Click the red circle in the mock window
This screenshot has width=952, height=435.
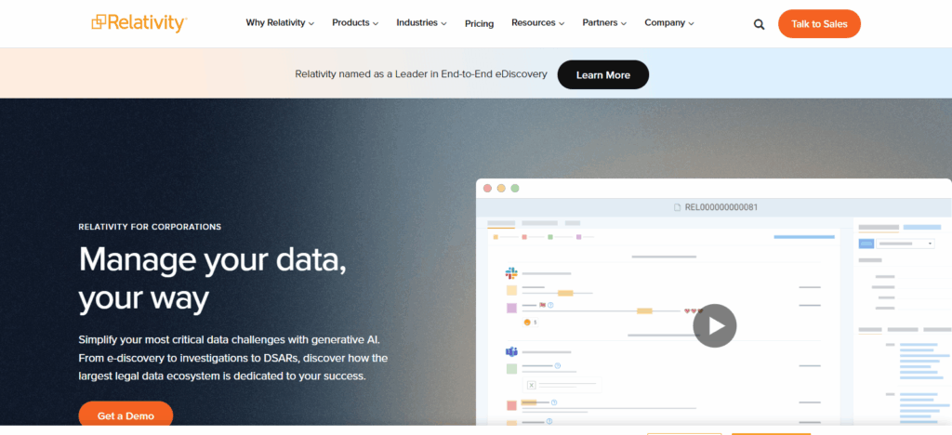pos(486,188)
